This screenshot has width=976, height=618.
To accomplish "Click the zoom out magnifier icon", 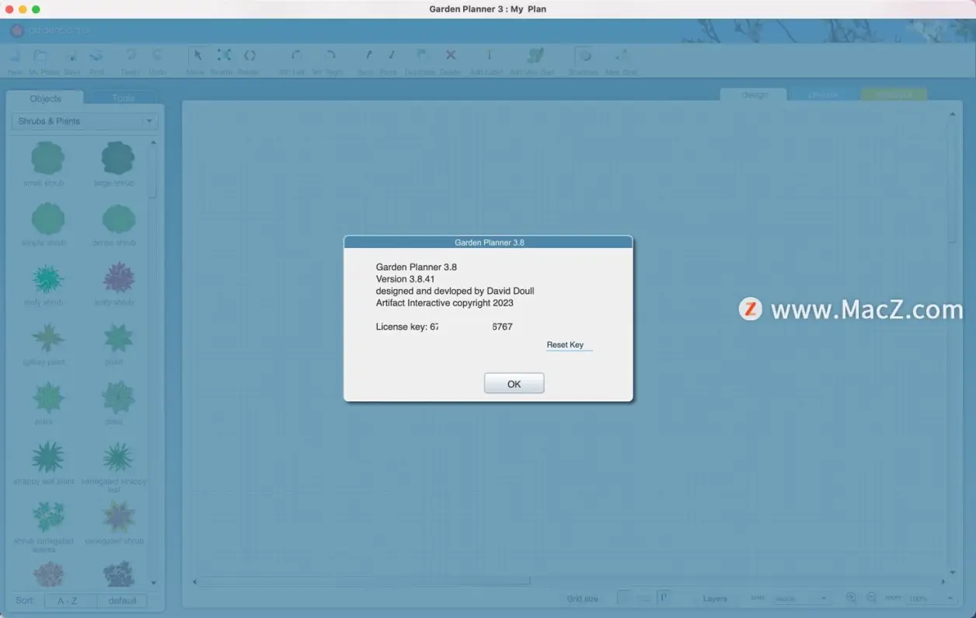I will pos(871,598).
